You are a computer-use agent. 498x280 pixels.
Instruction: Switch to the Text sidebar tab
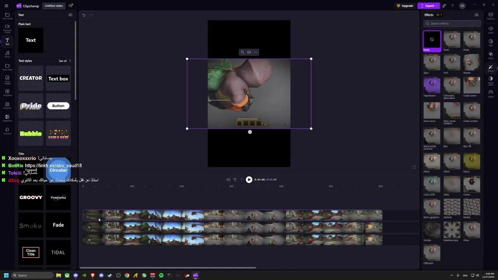7,41
